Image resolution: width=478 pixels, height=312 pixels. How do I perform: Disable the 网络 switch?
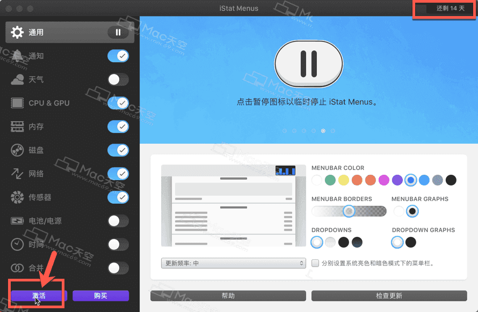pos(118,174)
